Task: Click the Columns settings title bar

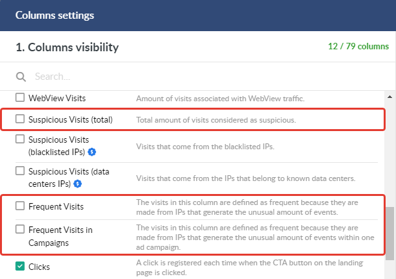Action: coord(198,16)
